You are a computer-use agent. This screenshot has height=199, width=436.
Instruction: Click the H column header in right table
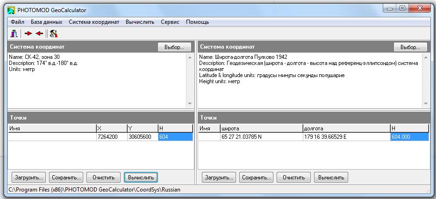pyautogui.click(x=409, y=128)
